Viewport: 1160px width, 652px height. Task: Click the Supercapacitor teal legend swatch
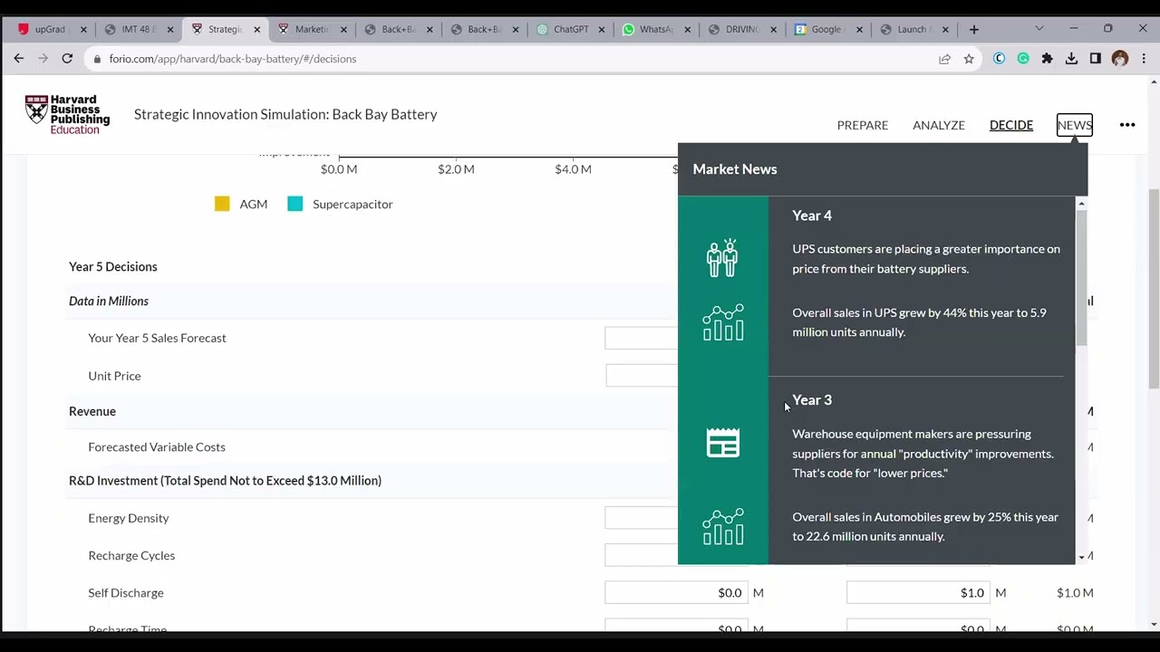pos(295,204)
